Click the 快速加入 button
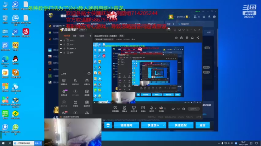This screenshot has height=146, width=261. (x=153, y=125)
